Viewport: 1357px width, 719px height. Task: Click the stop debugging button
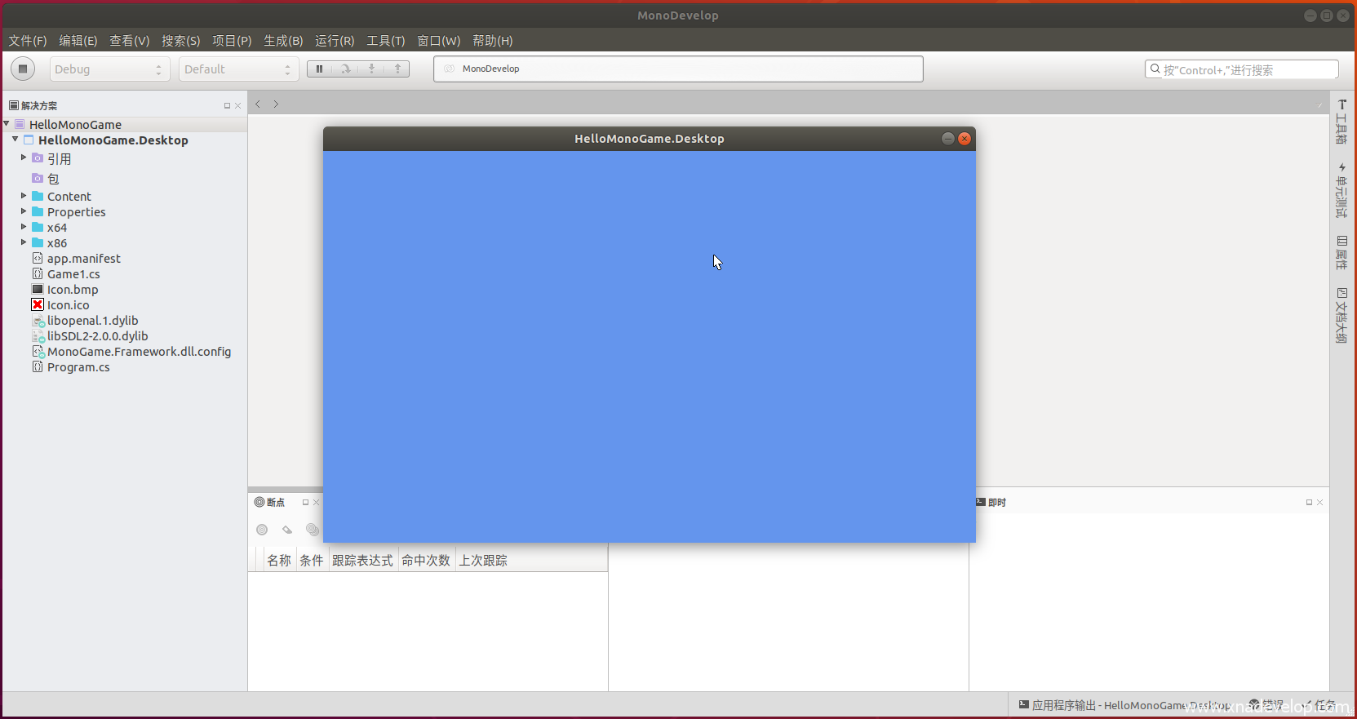[23, 69]
